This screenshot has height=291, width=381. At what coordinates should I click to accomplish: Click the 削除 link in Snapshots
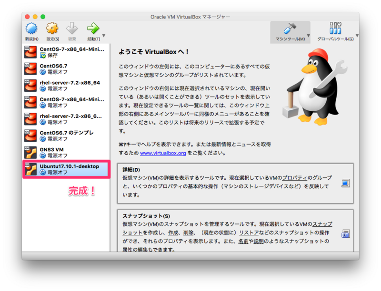pyautogui.click(x=188, y=233)
